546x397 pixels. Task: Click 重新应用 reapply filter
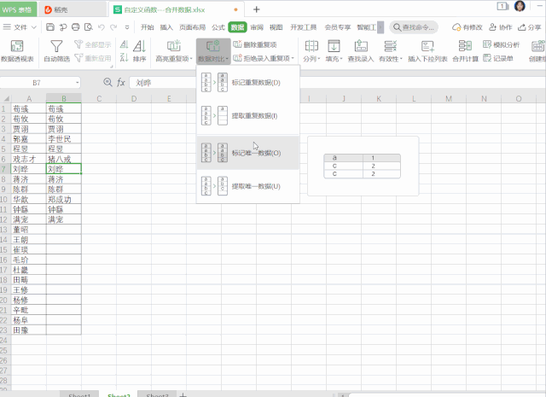pyautogui.click(x=93, y=58)
